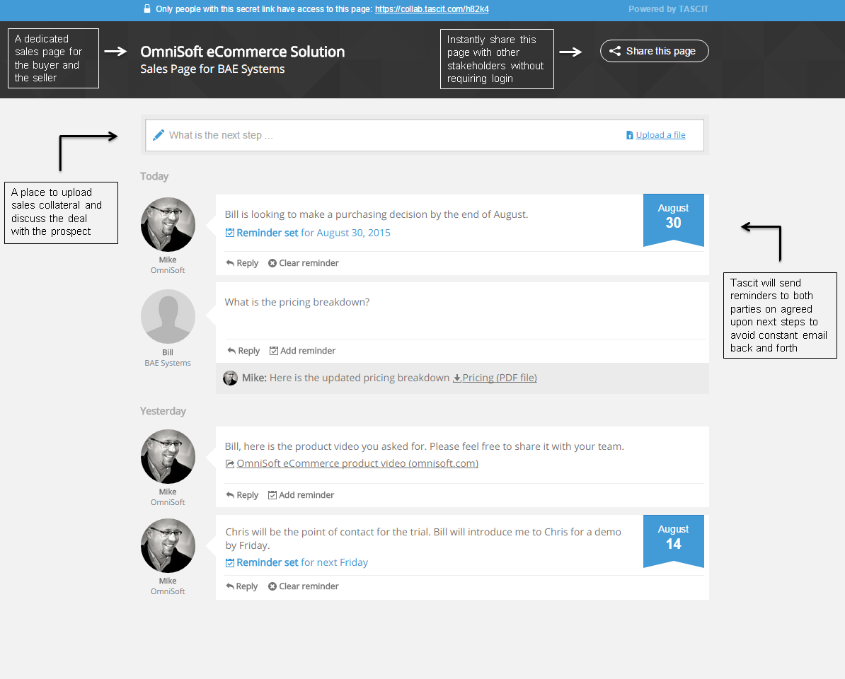Click the Yesterday section heading
The image size is (845, 679).
(163, 411)
